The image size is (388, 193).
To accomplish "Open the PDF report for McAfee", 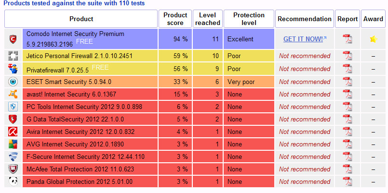I will coord(347,169).
